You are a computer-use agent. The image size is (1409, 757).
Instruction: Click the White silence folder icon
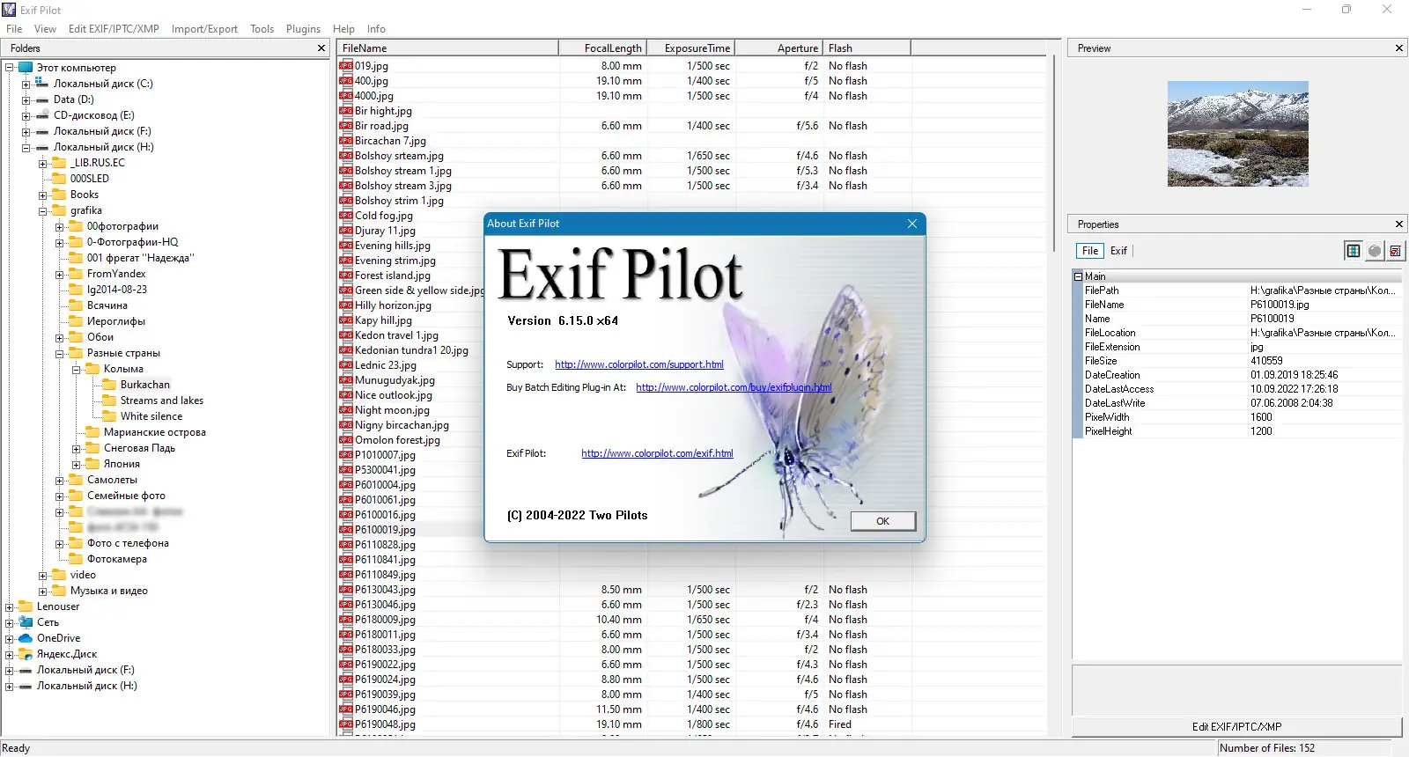point(109,416)
